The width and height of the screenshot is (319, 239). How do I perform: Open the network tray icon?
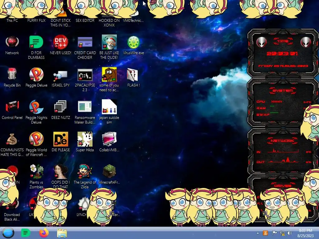[x=282, y=233]
